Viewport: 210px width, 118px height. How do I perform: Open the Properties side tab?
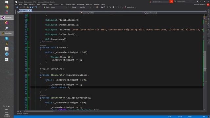[208, 42]
